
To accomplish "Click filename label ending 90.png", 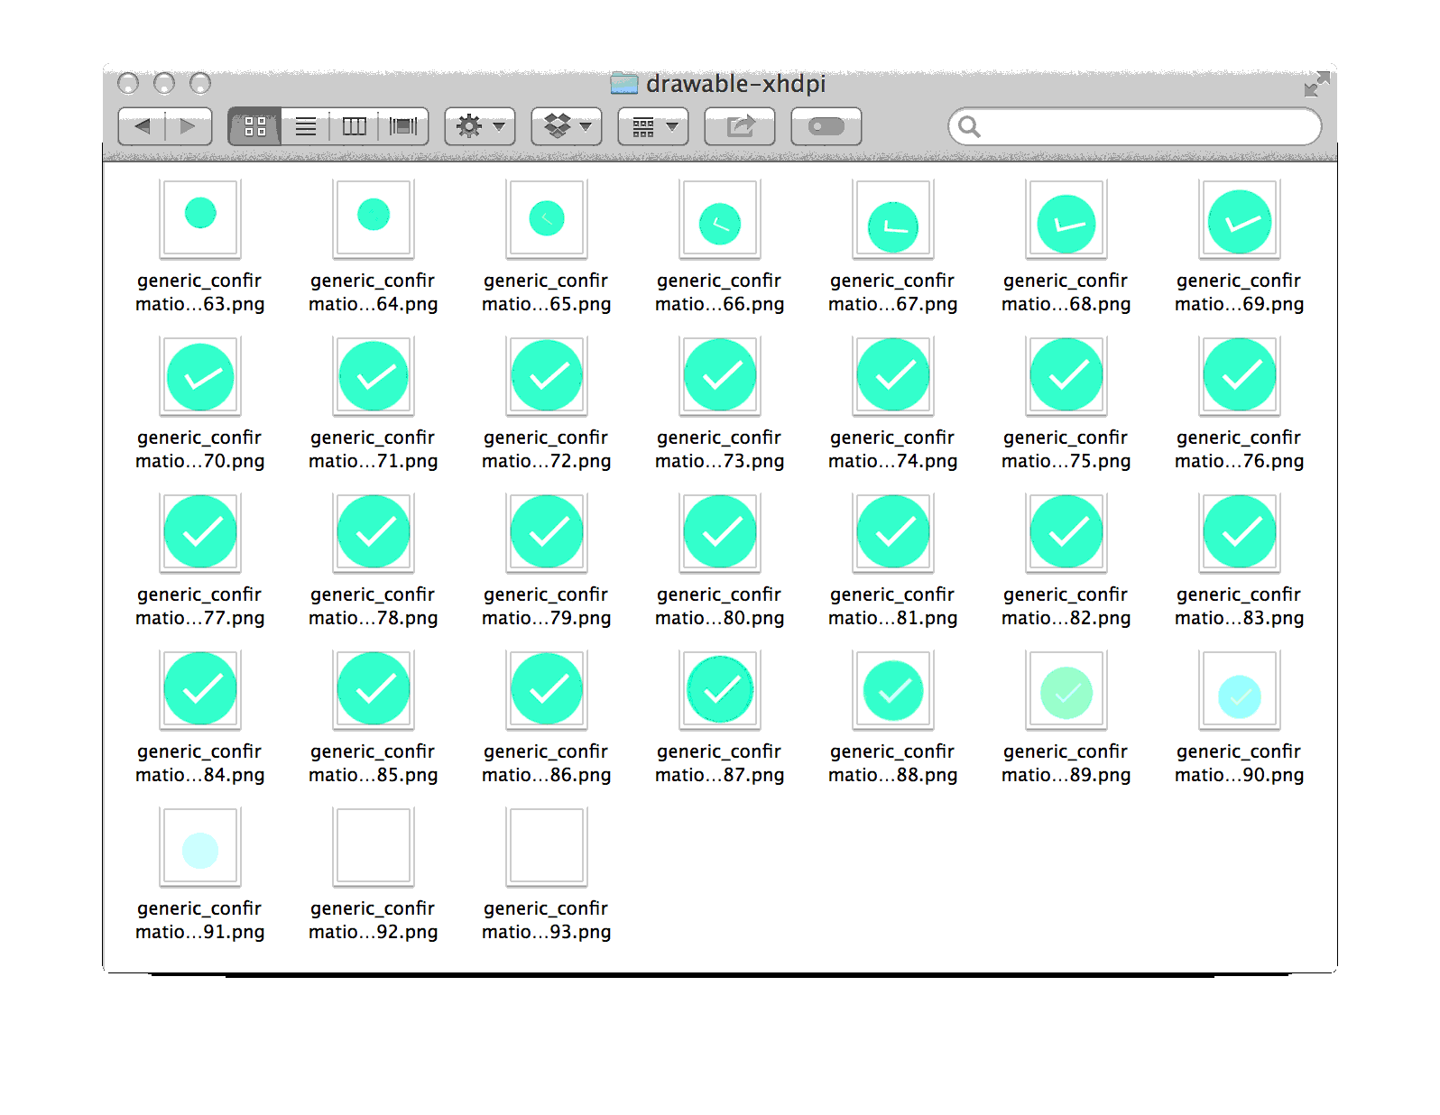I will tap(1240, 763).
